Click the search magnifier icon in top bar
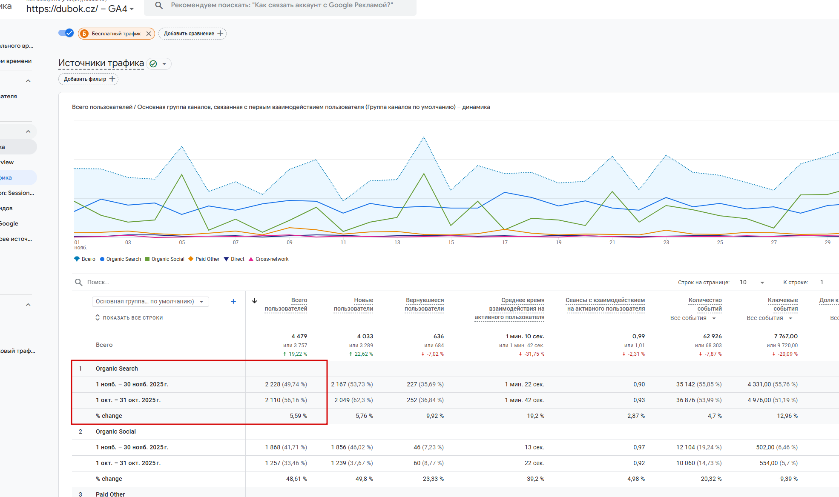 click(x=159, y=6)
